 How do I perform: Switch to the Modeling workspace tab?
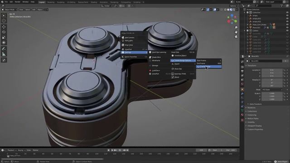pyautogui.click(x=51, y=2)
